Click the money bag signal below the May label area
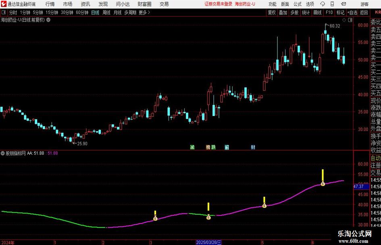381x245 pixels. coord(264,206)
